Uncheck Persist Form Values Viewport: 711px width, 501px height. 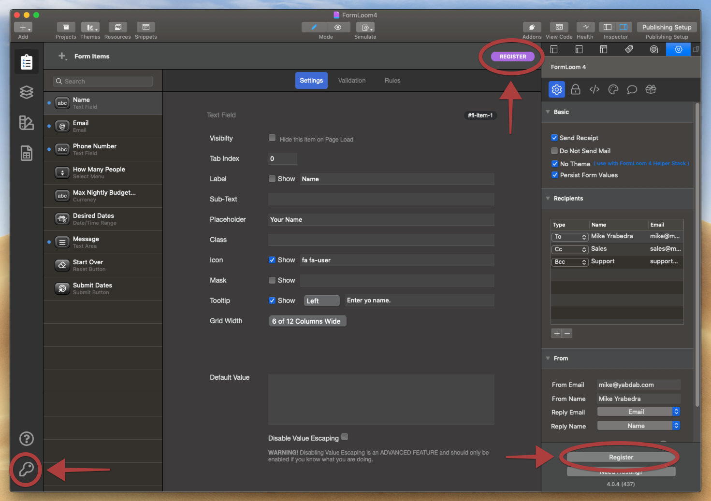point(555,175)
